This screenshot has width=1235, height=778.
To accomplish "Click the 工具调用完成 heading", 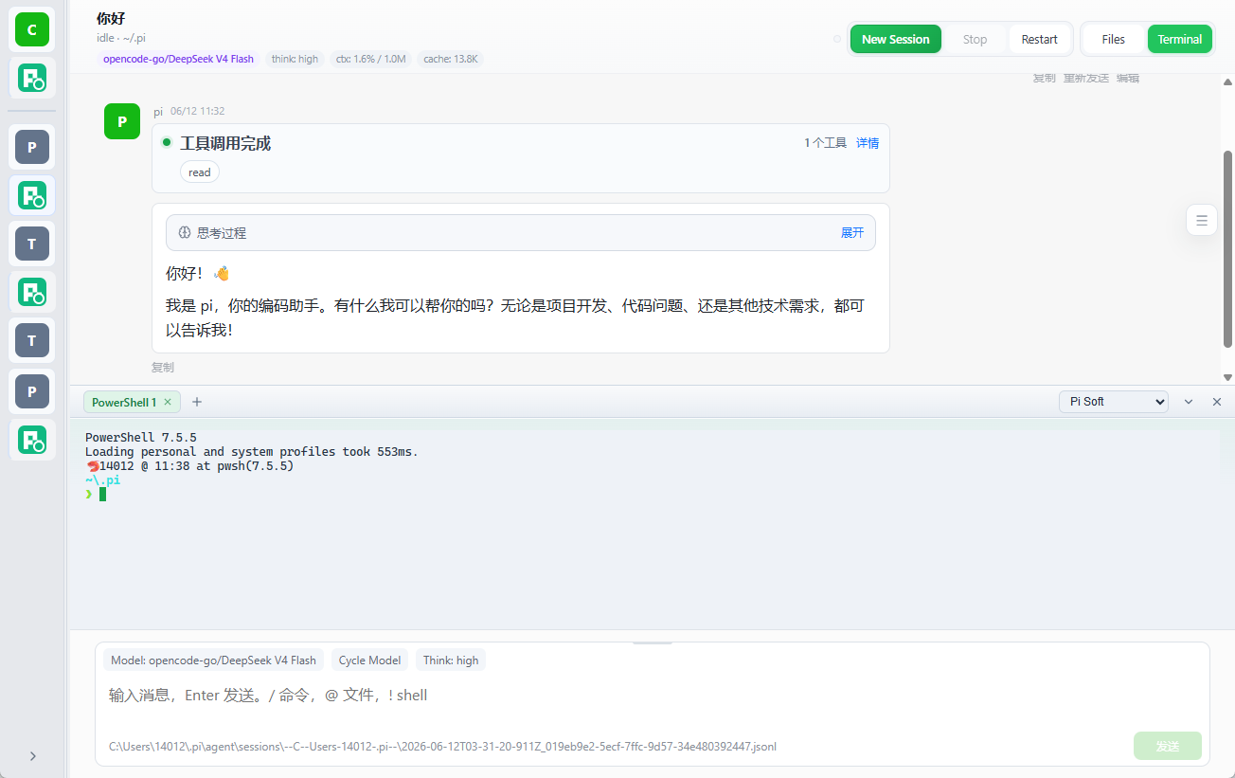I will 225,143.
